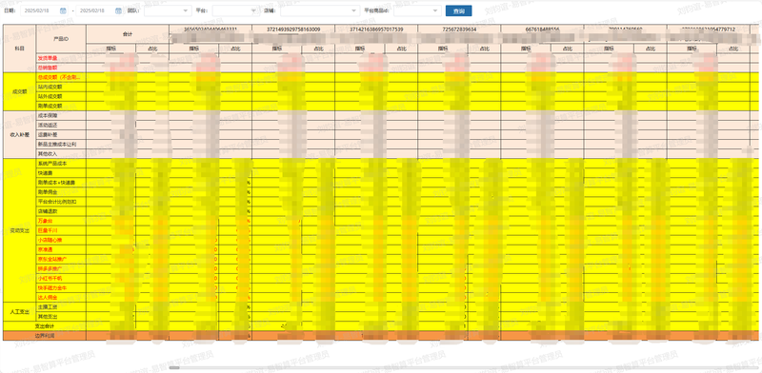Screen dimensions: 762x373
Task: Select the 边际利润 row at the bottom
Action: coord(44,336)
